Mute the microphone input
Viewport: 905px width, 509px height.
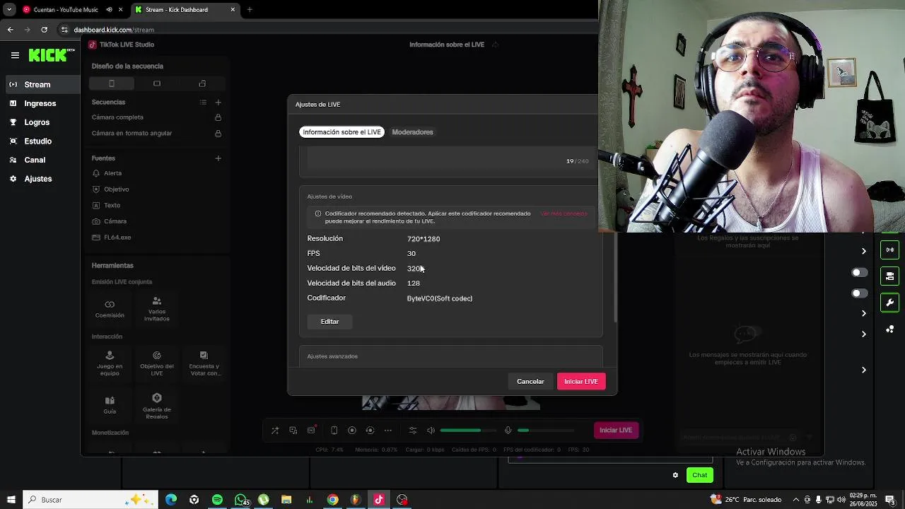click(508, 431)
